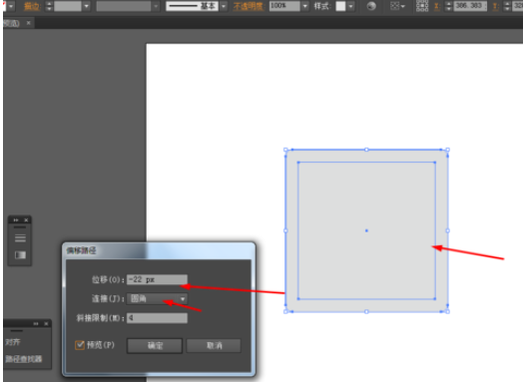Open the stroke panel icon in mini dock

pyautogui.click(x=20, y=238)
